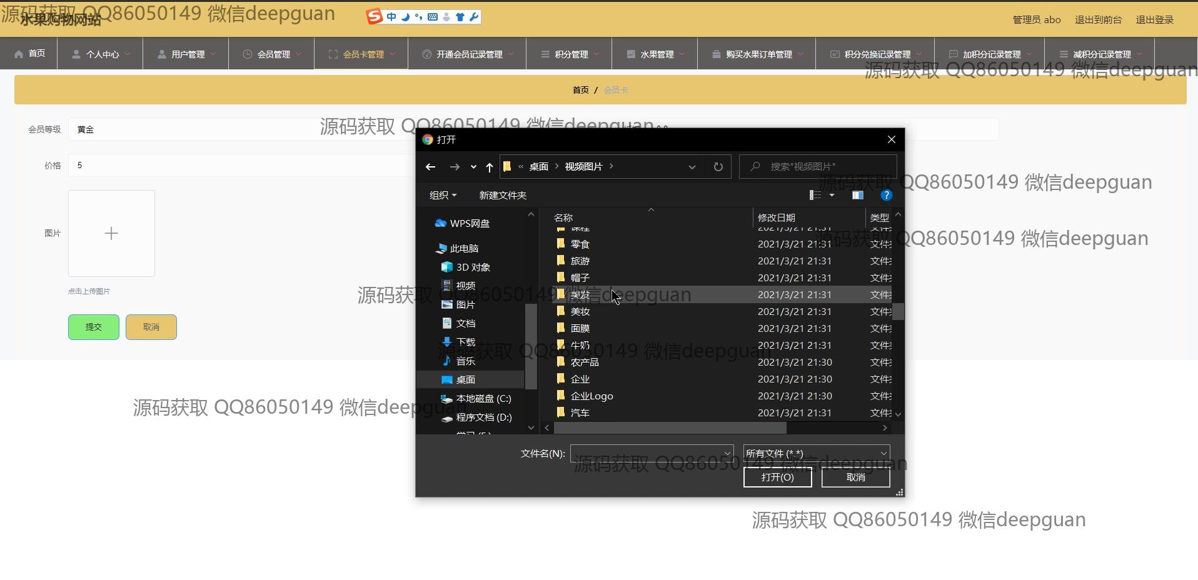Open the 积分管理 menu

coord(570,54)
